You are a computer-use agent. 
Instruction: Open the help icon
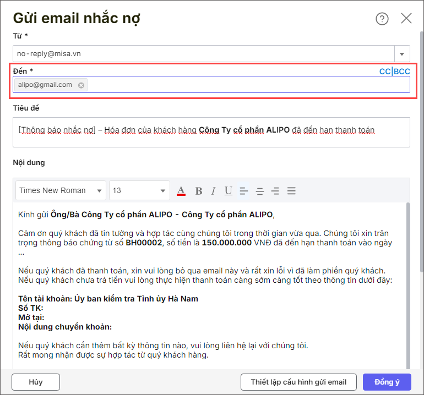click(382, 19)
